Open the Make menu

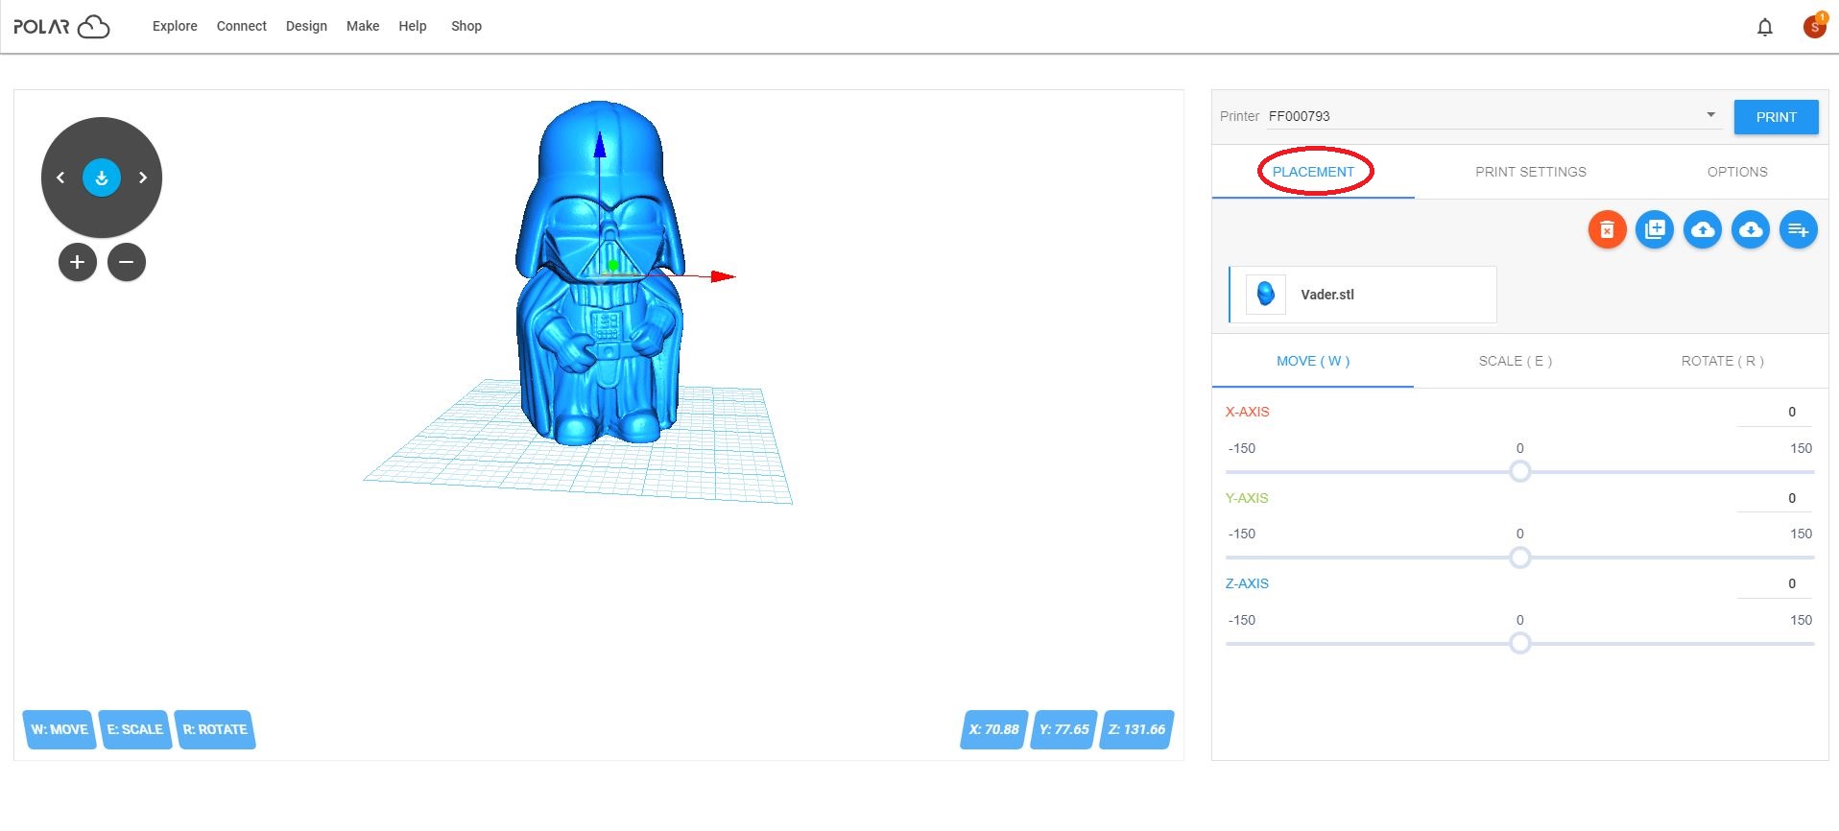[x=363, y=26]
